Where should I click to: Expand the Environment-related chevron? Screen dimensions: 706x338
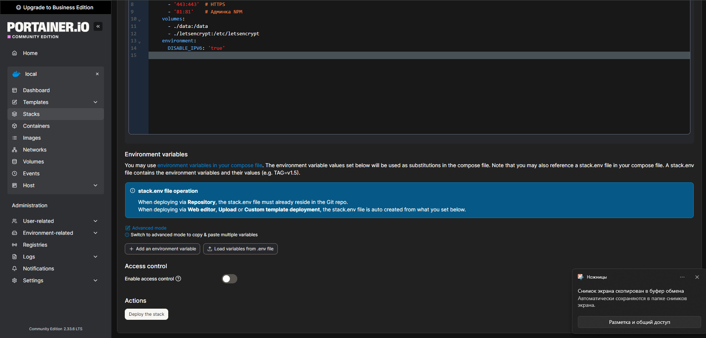pyautogui.click(x=95, y=233)
